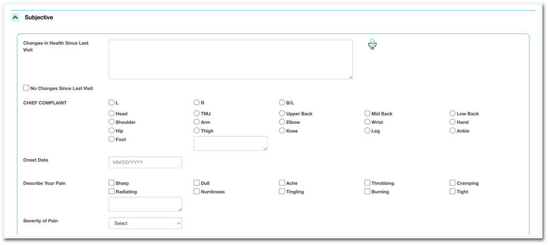Select the Low Back radio button

pos(453,113)
